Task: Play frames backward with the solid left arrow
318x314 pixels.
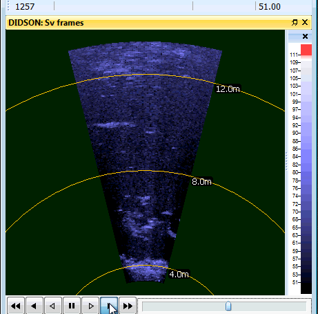Action: pyautogui.click(x=34, y=306)
